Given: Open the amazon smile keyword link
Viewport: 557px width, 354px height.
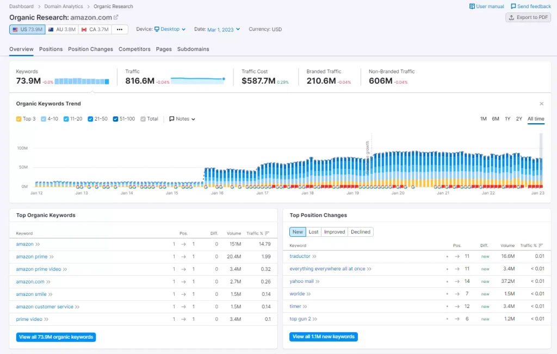Looking at the screenshot, I should coord(31,294).
